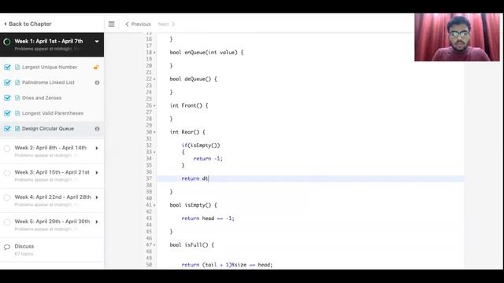Click Week 3 progress circle

[7, 173]
